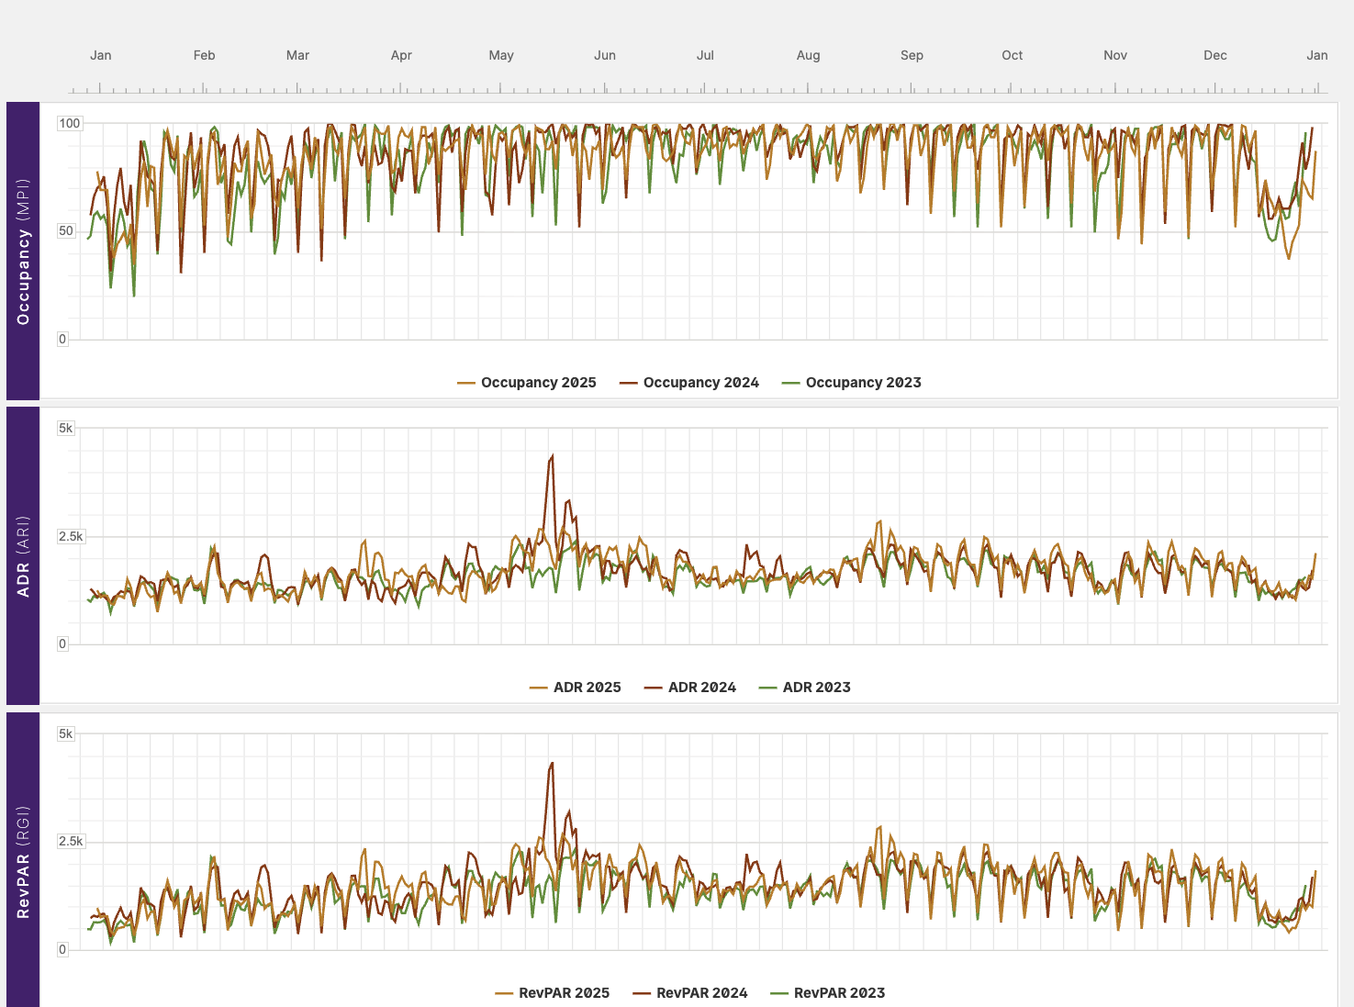This screenshot has height=1007, width=1354.
Task: Click the Apr label on the timeline
Action: click(x=401, y=55)
